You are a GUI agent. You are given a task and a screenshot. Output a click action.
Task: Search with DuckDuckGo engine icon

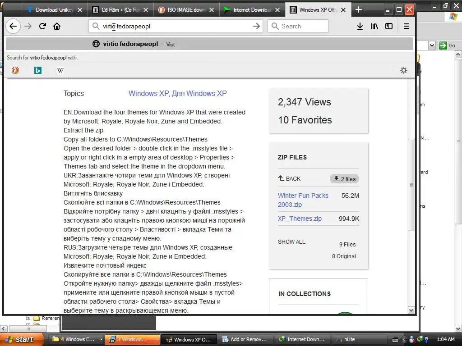click(x=15, y=70)
